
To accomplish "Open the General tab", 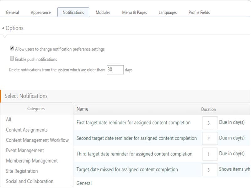I will pyautogui.click(x=13, y=13).
